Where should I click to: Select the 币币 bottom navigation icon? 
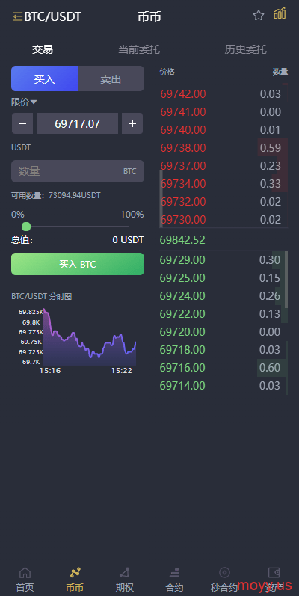coord(75,572)
